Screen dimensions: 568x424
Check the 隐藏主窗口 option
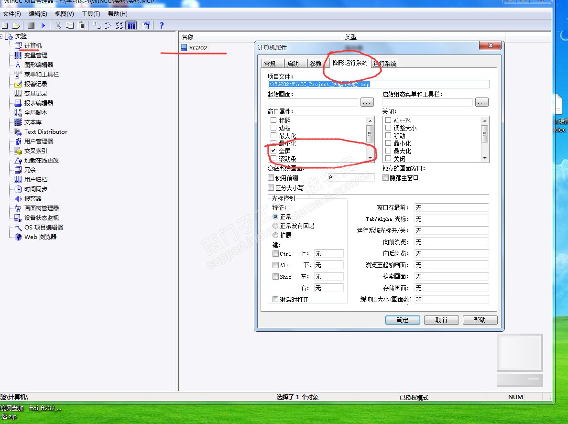[386, 178]
